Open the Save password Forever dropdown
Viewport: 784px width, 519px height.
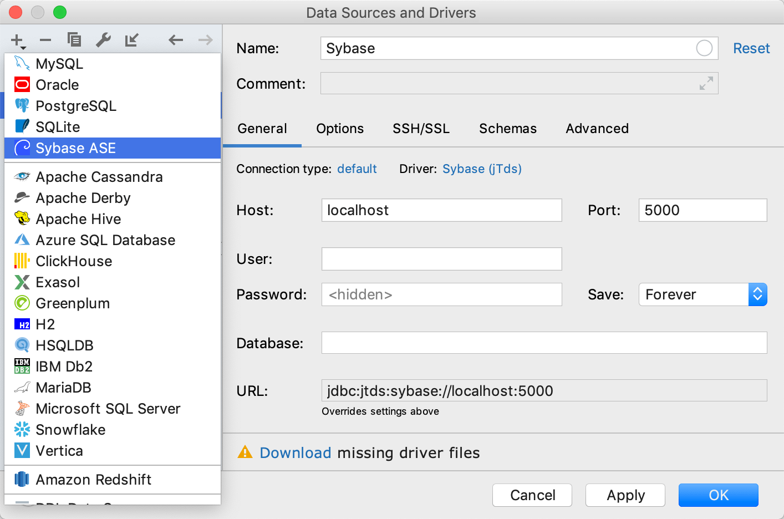[702, 294]
